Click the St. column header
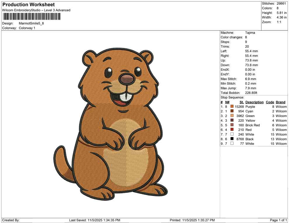 click(242, 102)
